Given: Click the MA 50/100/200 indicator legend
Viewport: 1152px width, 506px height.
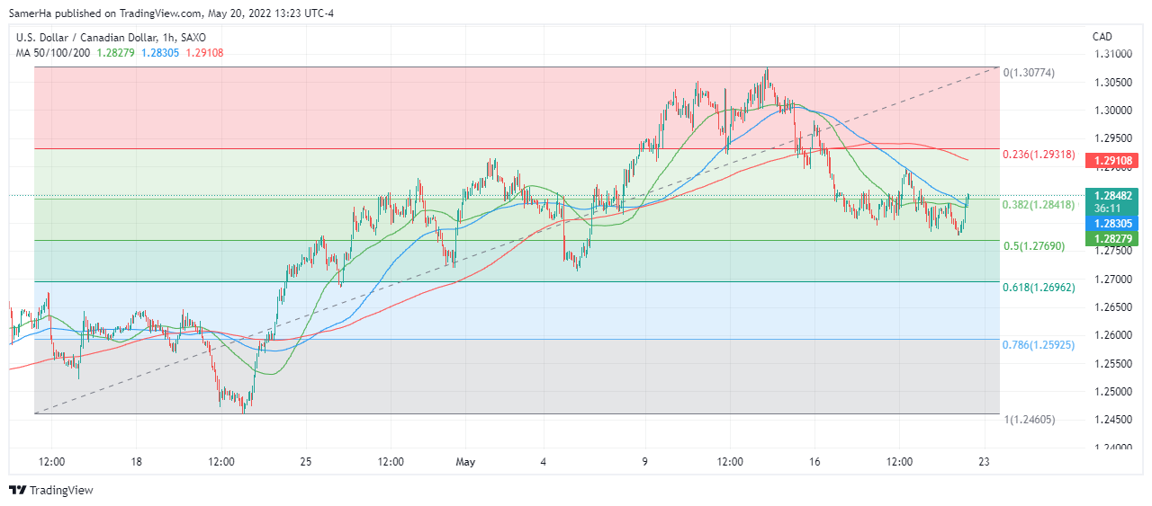Looking at the screenshot, I should click(51, 53).
